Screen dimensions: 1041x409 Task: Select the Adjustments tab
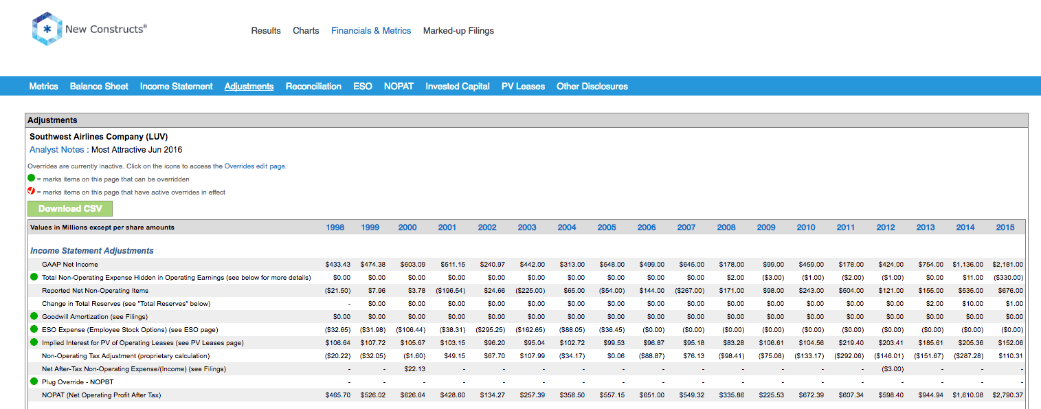point(249,86)
